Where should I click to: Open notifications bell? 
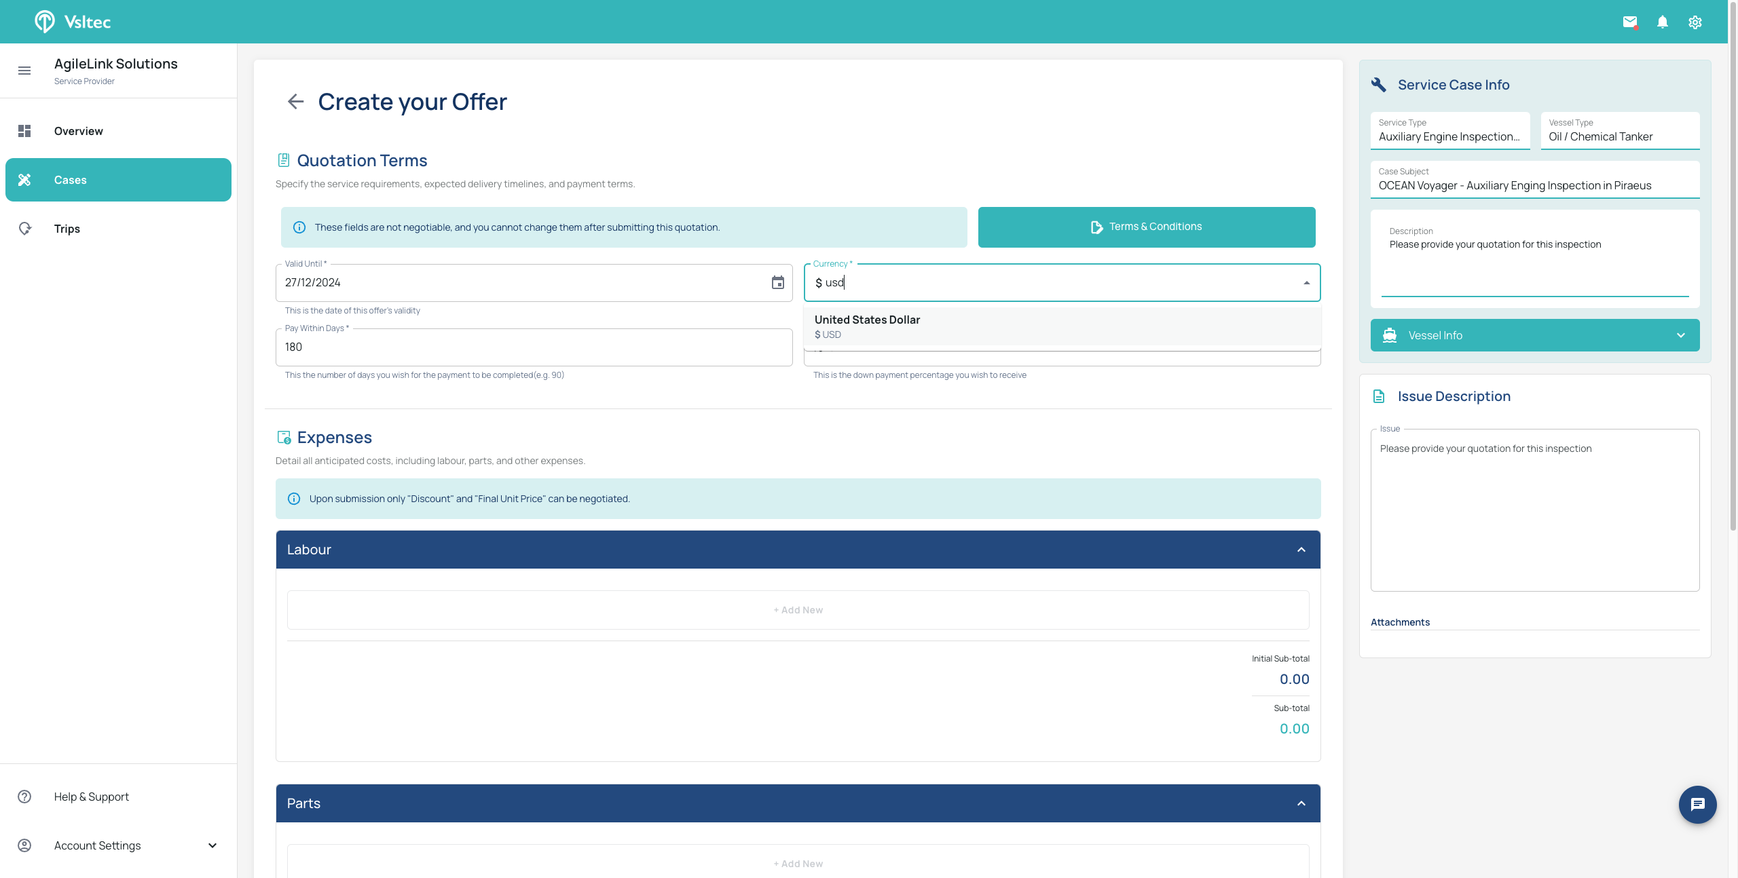coord(1663,22)
